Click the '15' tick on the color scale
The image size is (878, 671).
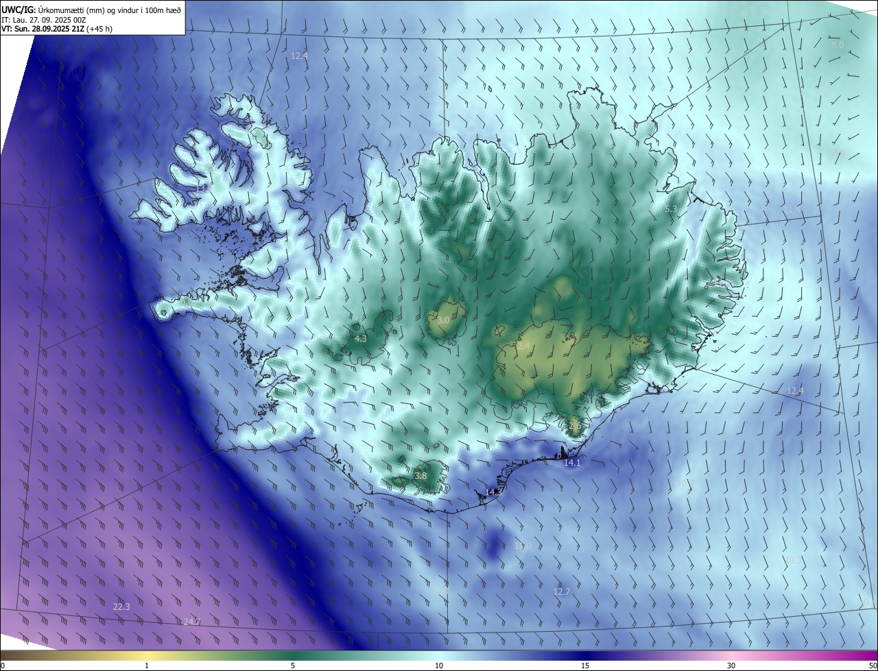click(585, 666)
